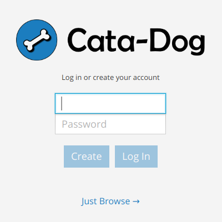Submit credentials using Log In
Image resolution: width=222 pixels, height=222 pixels.
pyautogui.click(x=136, y=157)
